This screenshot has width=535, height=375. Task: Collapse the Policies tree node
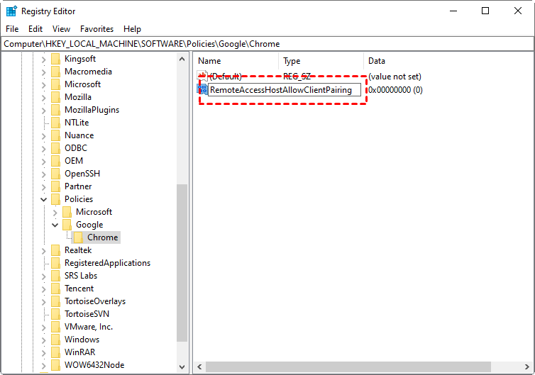[x=44, y=199]
